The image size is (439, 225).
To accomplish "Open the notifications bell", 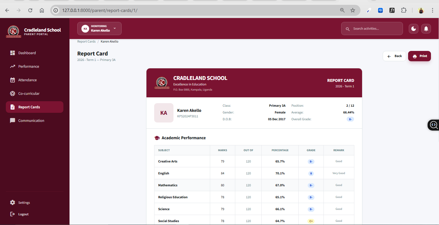I will tap(426, 29).
